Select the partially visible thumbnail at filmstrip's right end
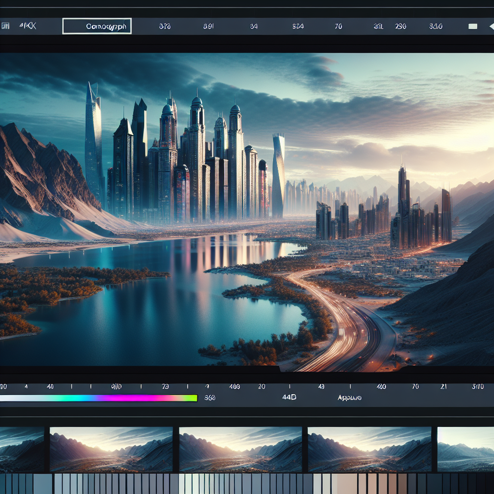This screenshot has height=494, width=494. pyautogui.click(x=466, y=449)
